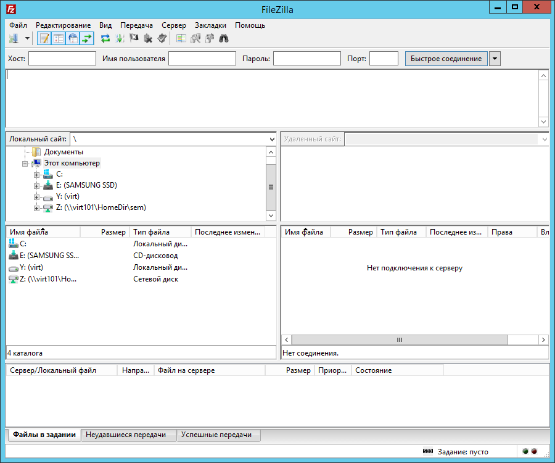Open the Закладки menu

coord(210,25)
